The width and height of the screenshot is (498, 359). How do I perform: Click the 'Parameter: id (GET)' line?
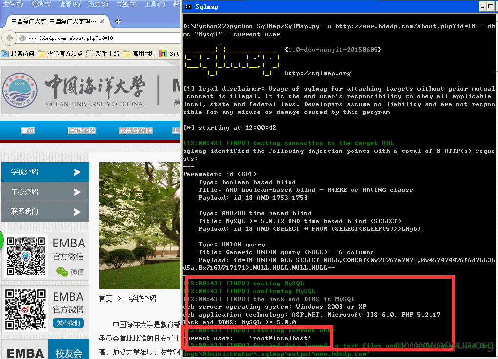click(220, 174)
